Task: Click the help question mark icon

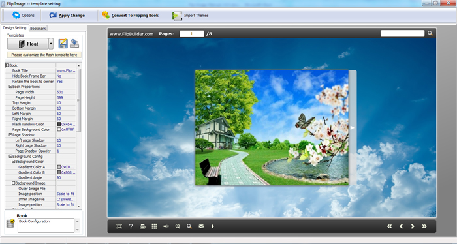Action: tap(131, 226)
